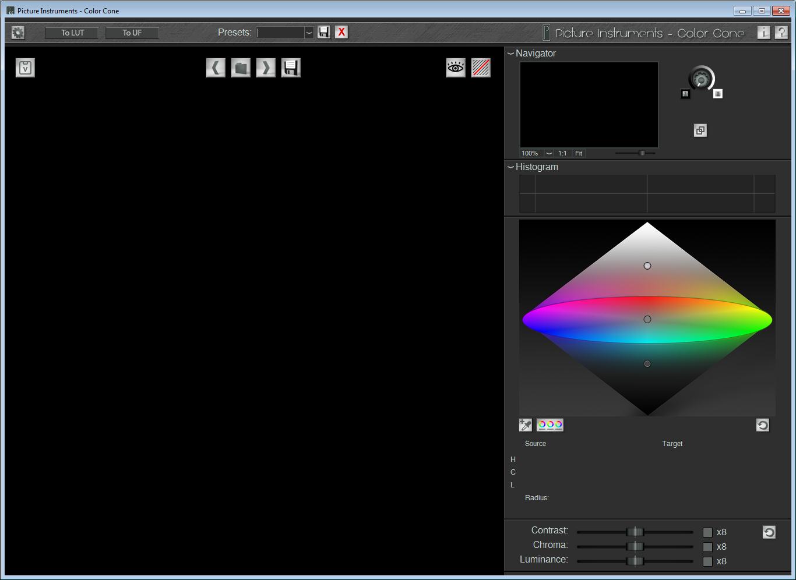Screen dimensions: 796x580
Task: Focus the Presets name field
Action: [x=280, y=33]
